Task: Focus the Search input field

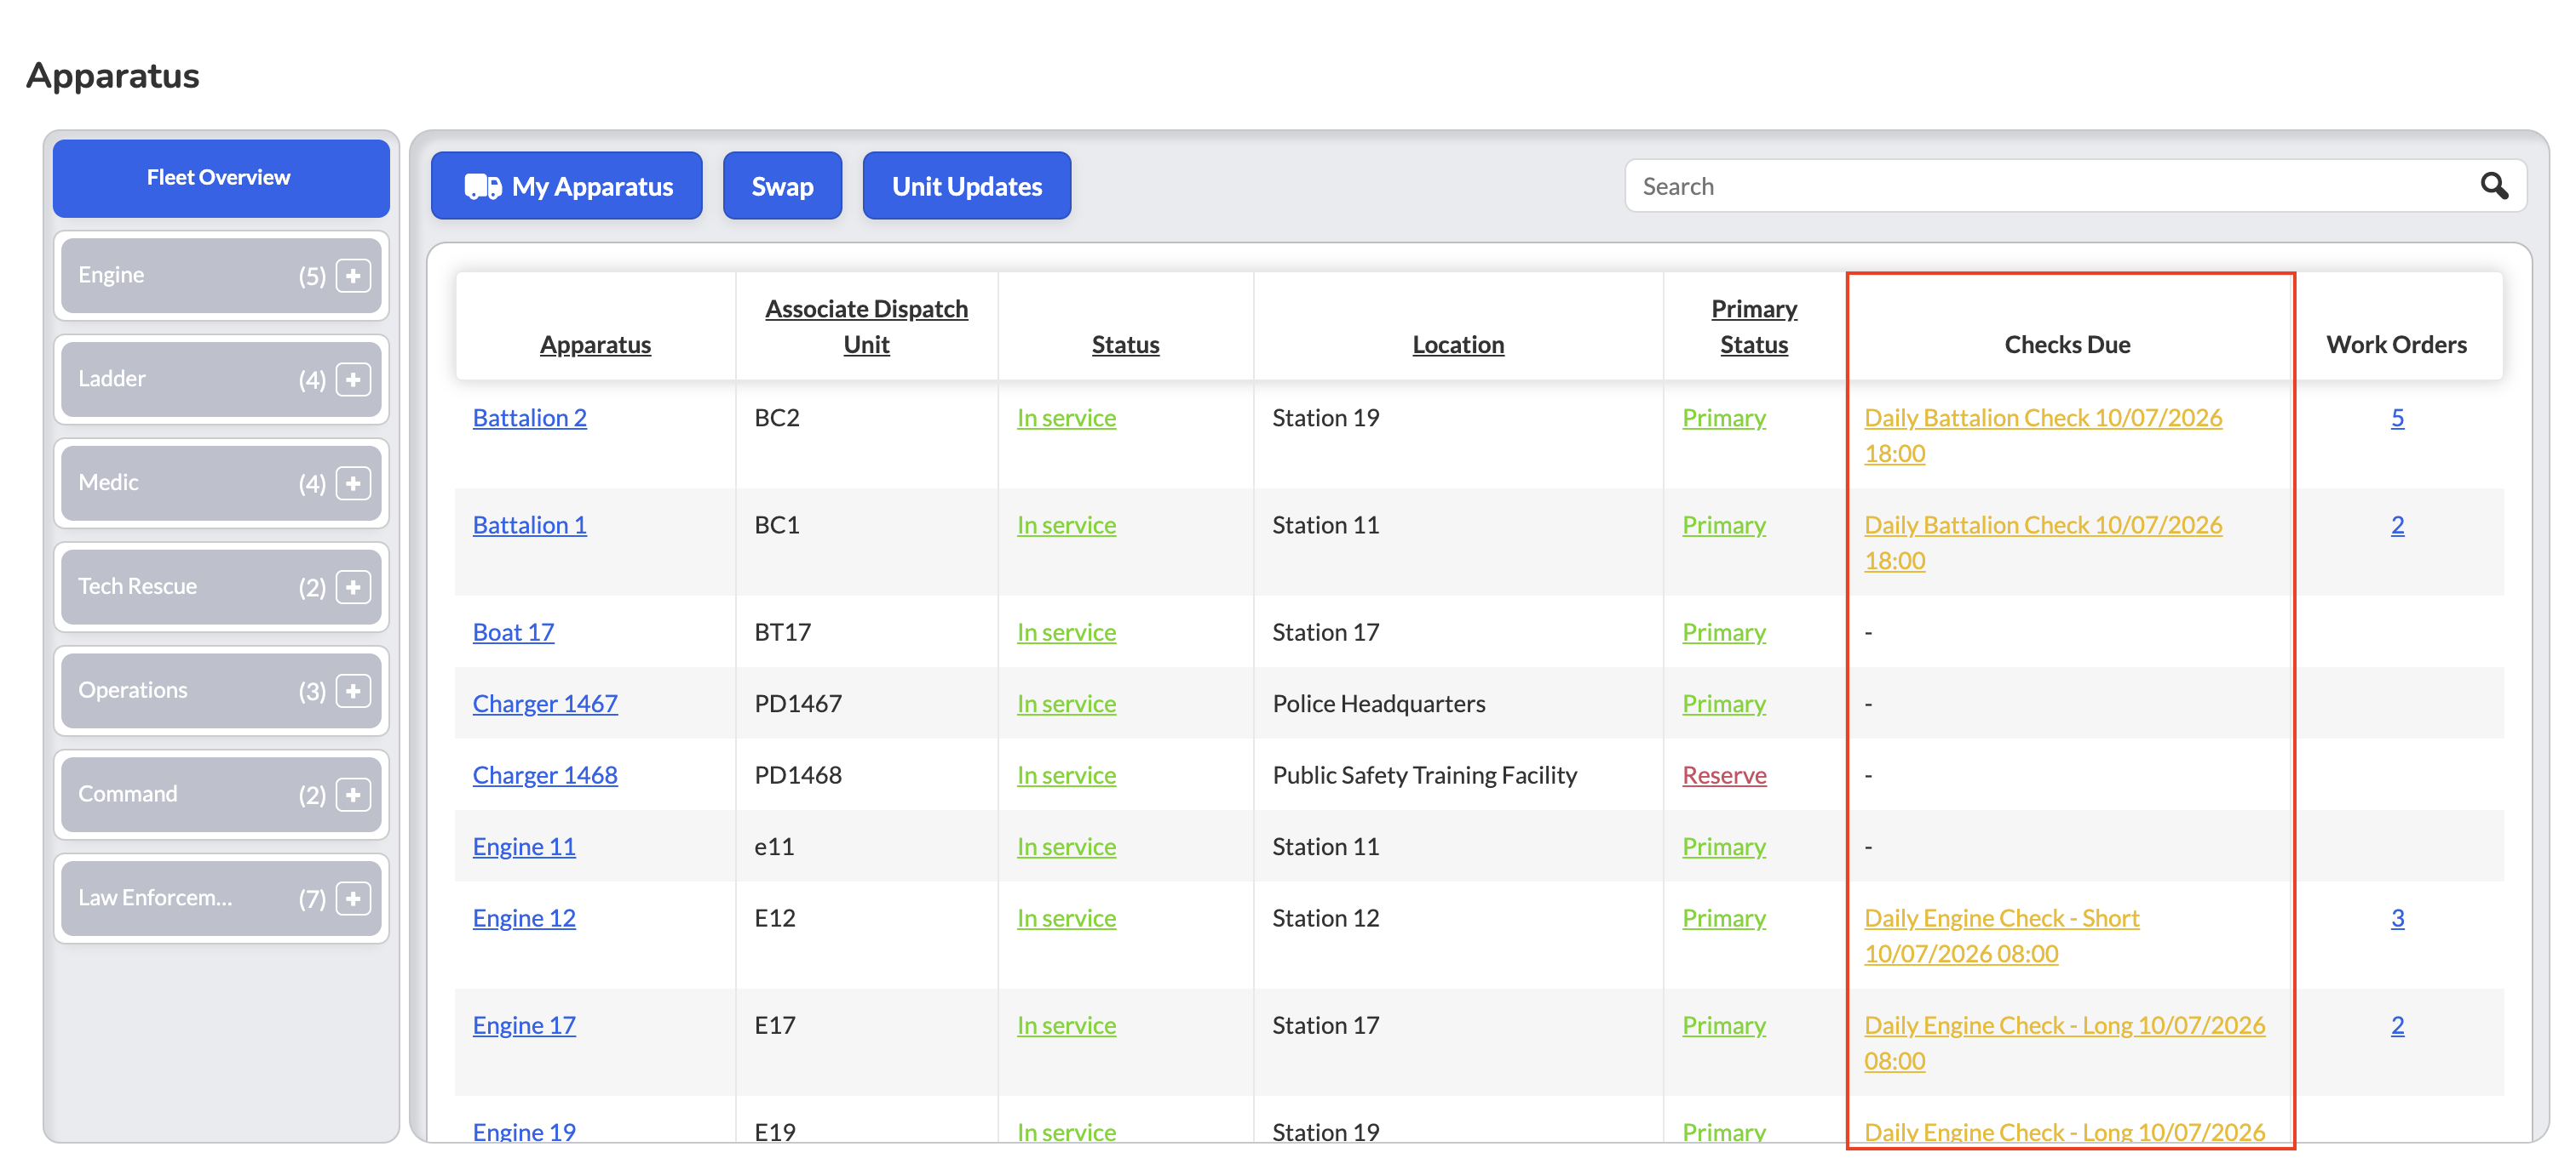Action: 2055,185
